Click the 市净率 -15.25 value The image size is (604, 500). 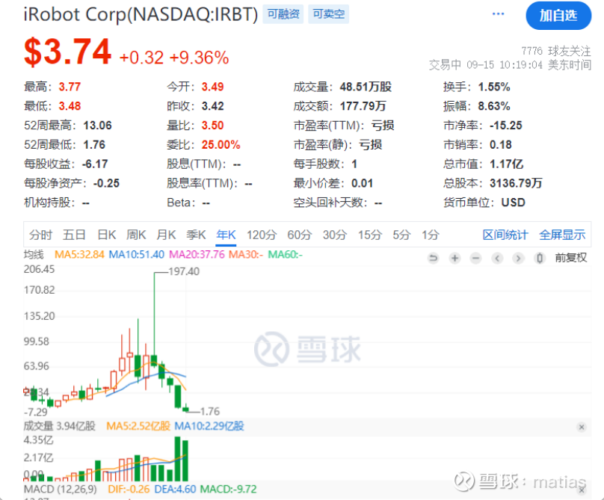point(506,126)
